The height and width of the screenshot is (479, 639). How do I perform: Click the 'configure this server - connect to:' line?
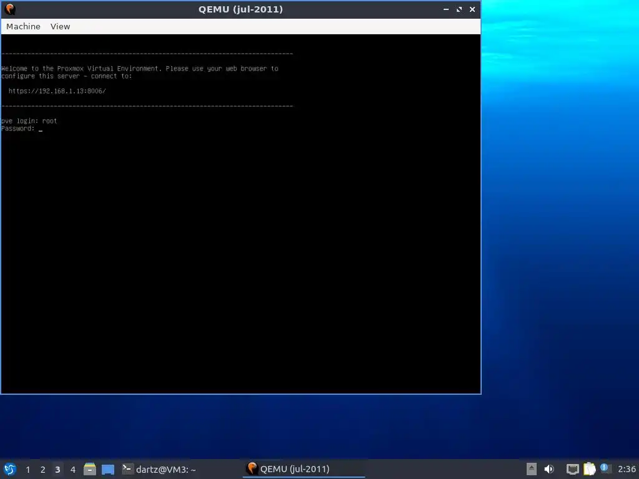(66, 75)
